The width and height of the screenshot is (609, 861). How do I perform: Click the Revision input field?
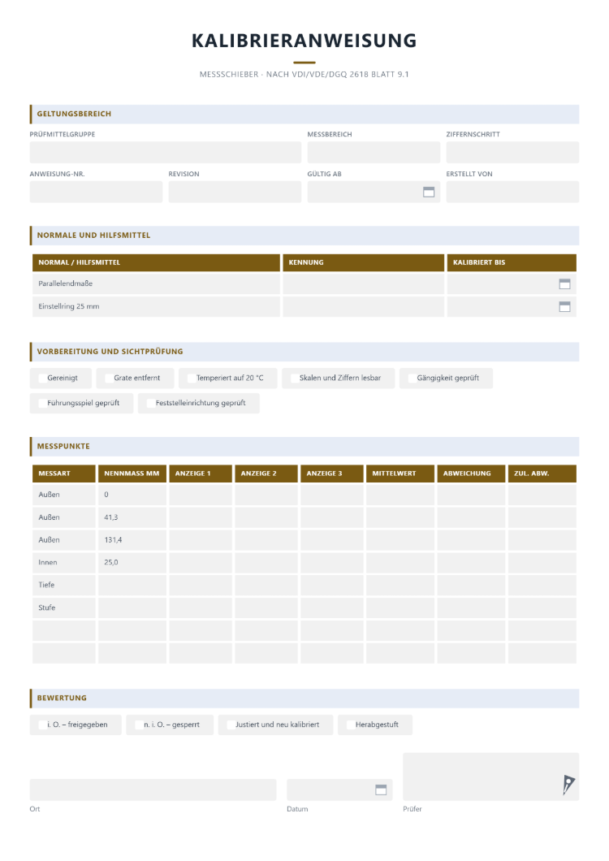235,193
